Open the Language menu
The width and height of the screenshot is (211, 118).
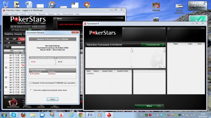click(x=32, y=14)
